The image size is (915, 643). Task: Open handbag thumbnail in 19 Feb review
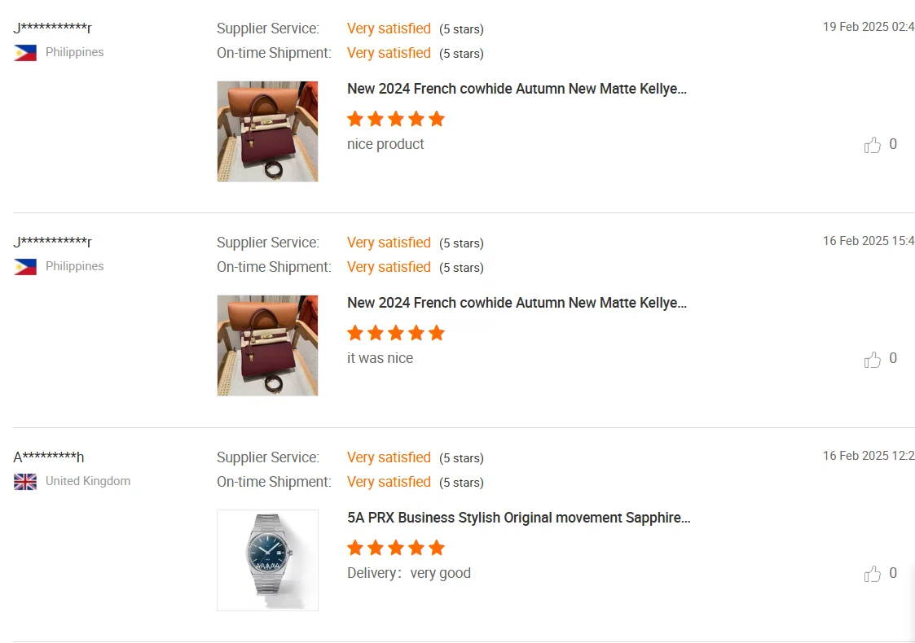pos(267,131)
